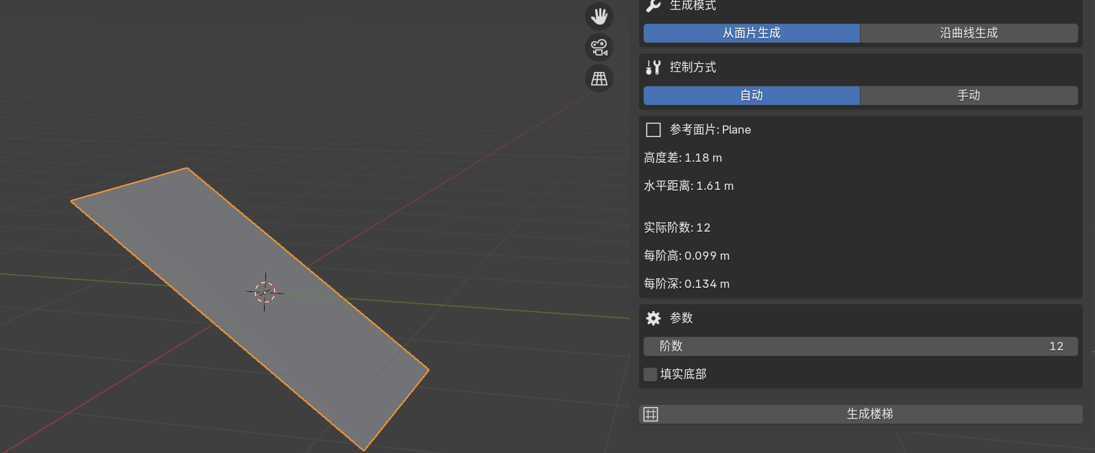Click the 参数 section header text
The image size is (1095, 453).
pyautogui.click(x=681, y=318)
